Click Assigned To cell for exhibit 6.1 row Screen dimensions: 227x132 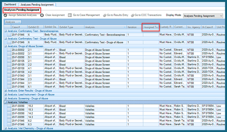point(151,87)
